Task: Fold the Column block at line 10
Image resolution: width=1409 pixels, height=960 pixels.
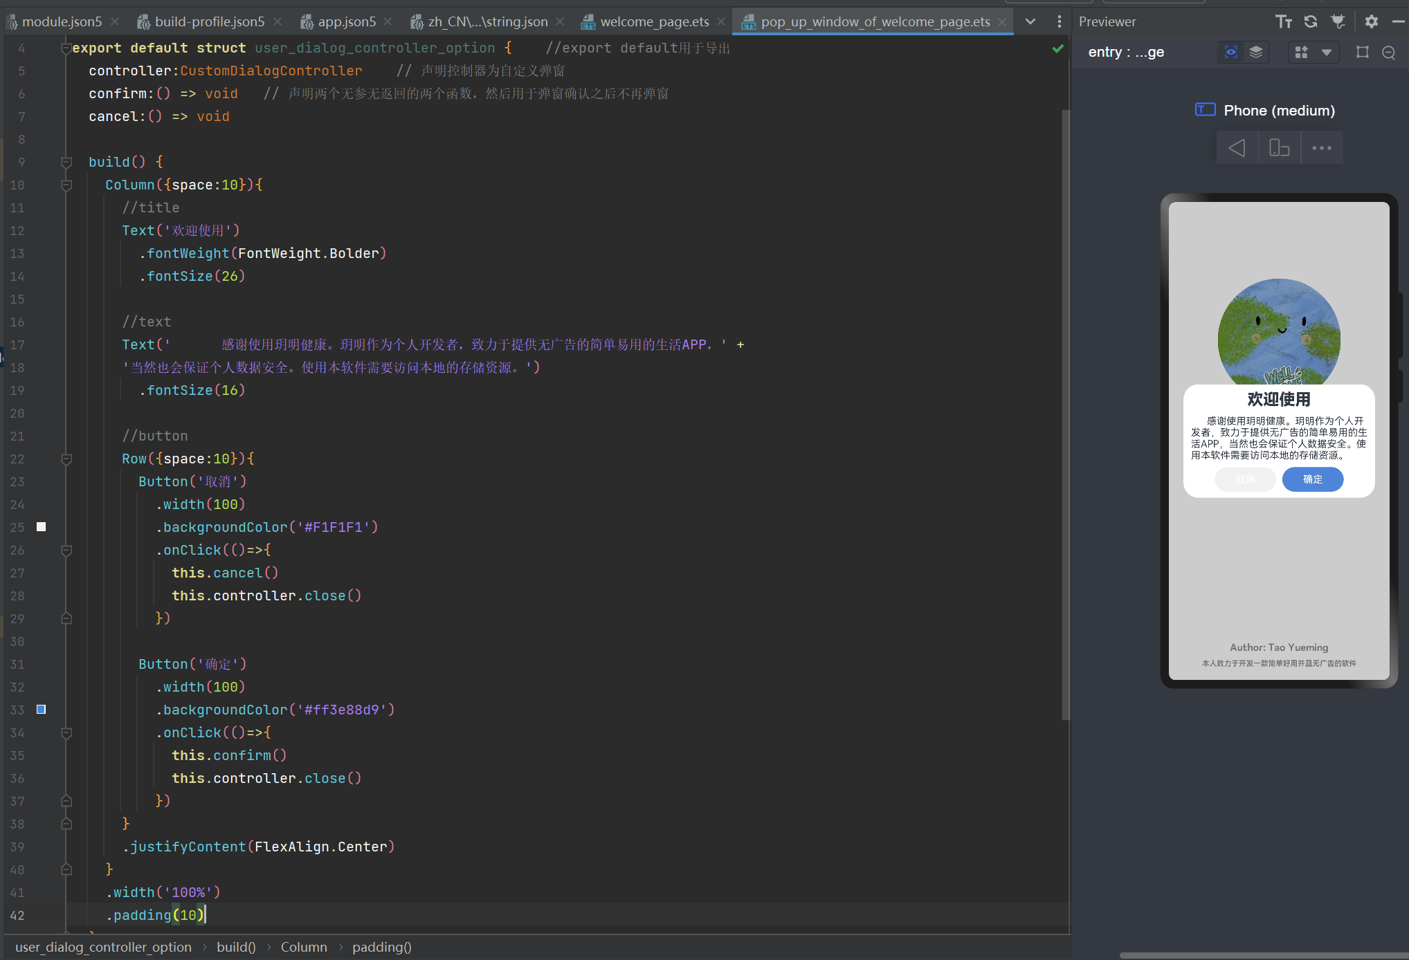Action: [66, 185]
